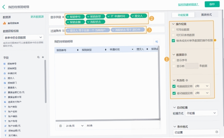Image resolution: width=224 pixels, height=138 pixels.
Task: Click the sort arrows in 报销类型 column header
Action: pyautogui.click(x=106, y=49)
